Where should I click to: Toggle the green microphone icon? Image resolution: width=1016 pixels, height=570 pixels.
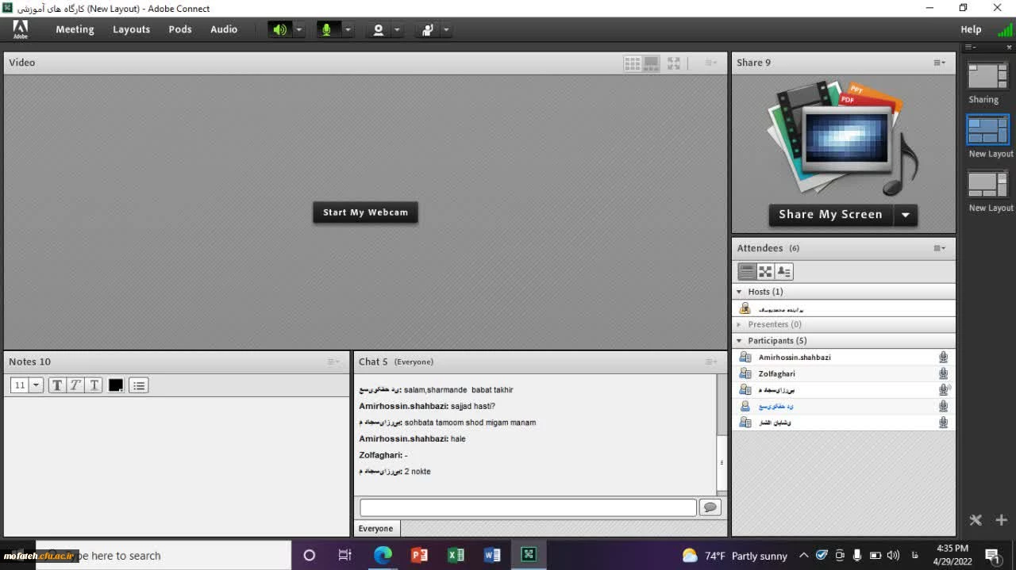325,30
